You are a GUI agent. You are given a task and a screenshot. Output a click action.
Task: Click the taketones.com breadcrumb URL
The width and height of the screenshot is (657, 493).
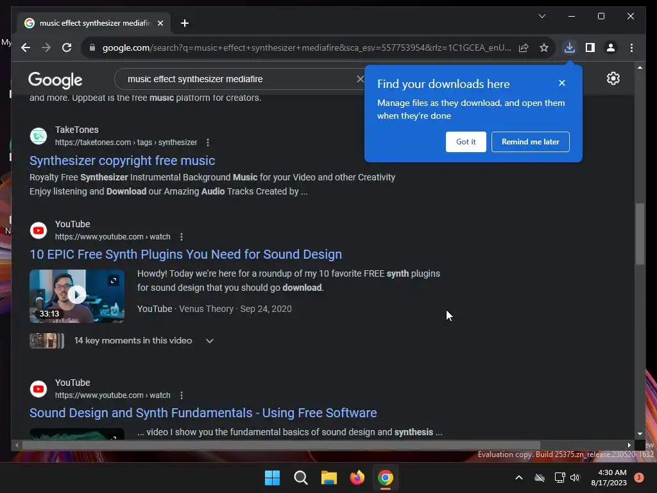pos(126,143)
